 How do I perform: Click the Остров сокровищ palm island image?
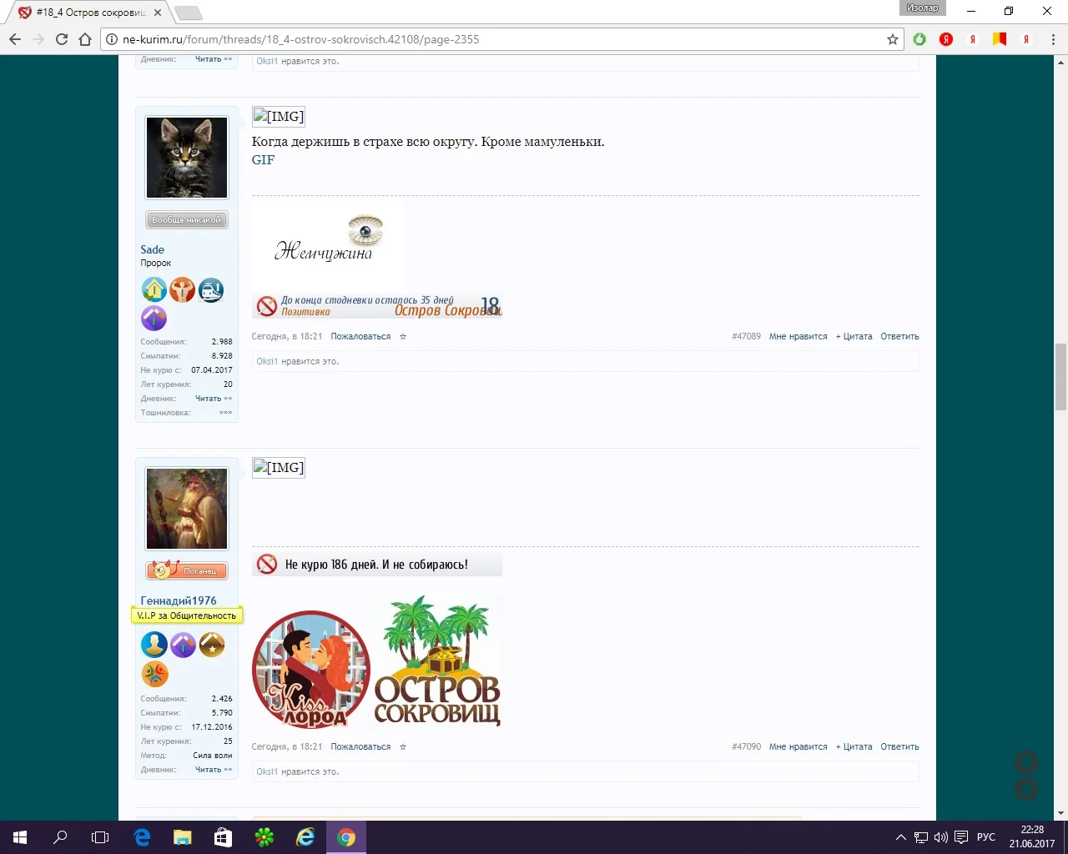click(x=437, y=661)
